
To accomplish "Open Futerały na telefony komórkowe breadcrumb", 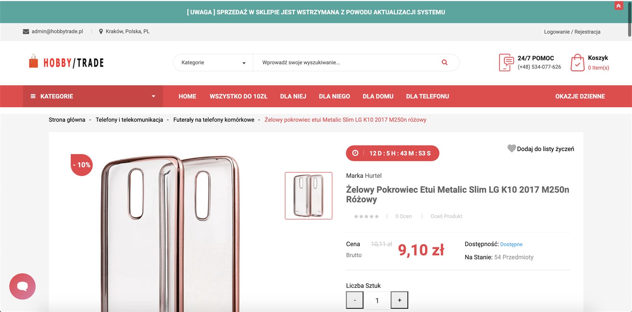I will (214, 120).
